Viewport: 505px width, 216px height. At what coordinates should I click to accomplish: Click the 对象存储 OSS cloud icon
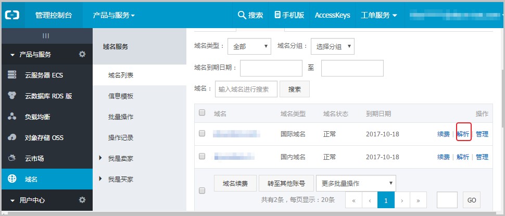click(12, 138)
